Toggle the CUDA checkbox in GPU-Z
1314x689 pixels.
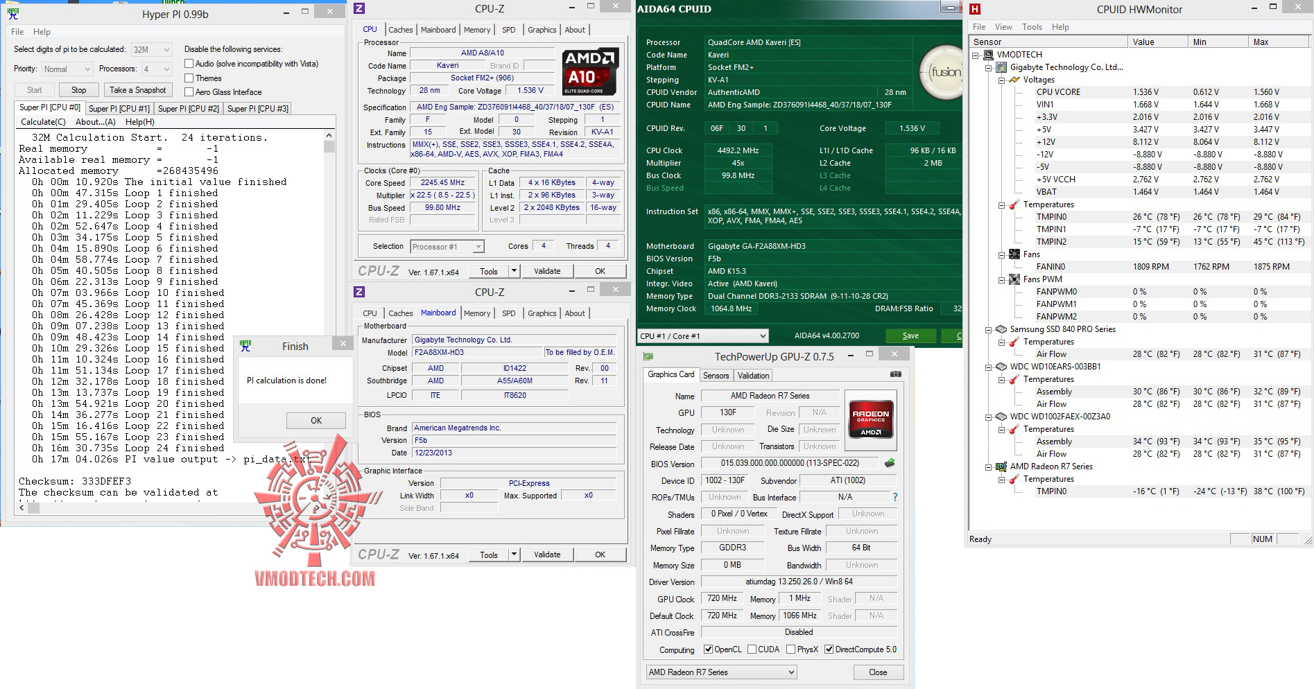click(752, 649)
